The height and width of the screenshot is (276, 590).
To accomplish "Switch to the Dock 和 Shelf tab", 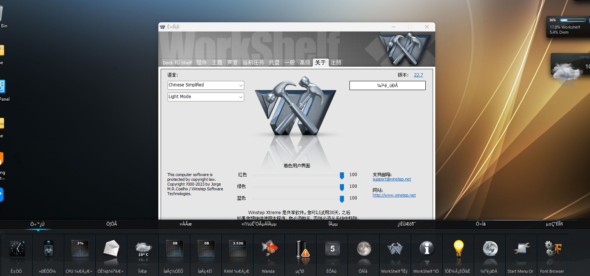I will [x=177, y=63].
